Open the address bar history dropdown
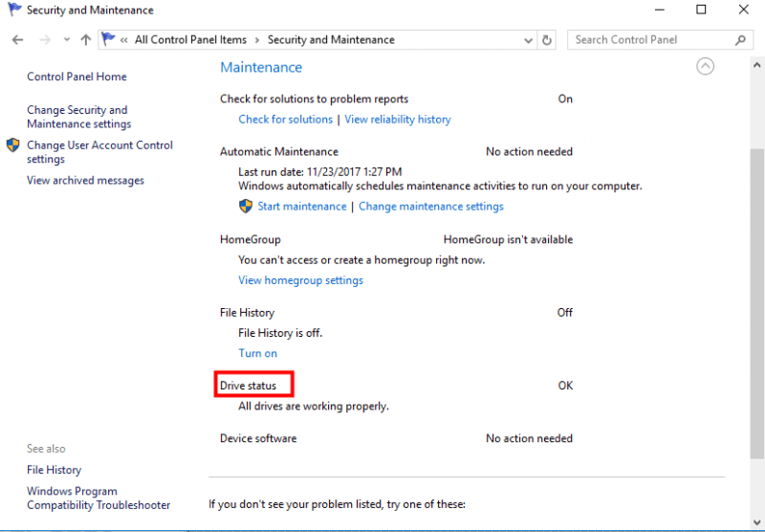The width and height of the screenshot is (765, 532). (528, 40)
